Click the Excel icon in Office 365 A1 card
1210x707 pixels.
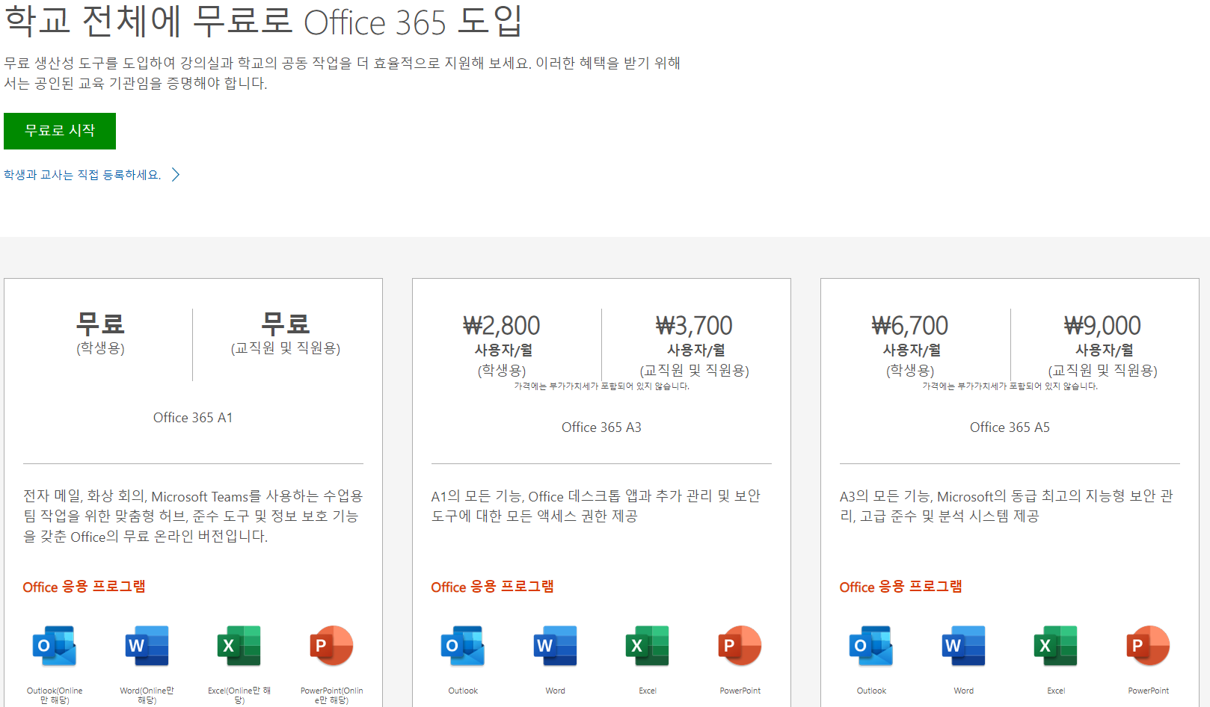click(x=239, y=646)
